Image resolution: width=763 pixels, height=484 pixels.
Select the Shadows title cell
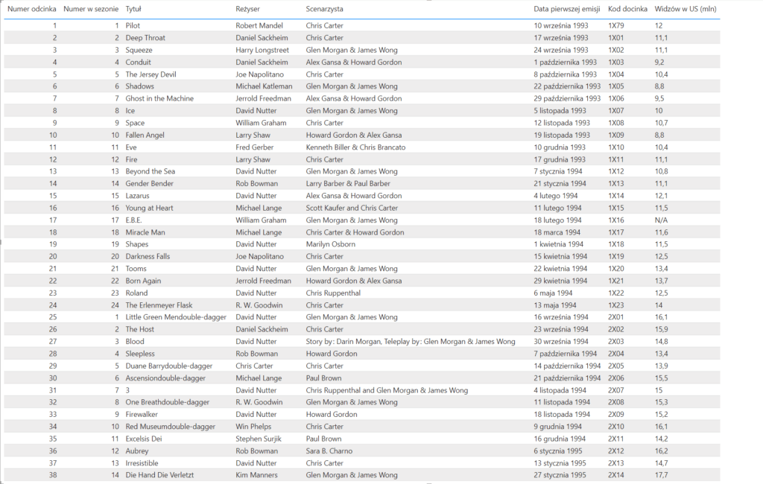139,86
